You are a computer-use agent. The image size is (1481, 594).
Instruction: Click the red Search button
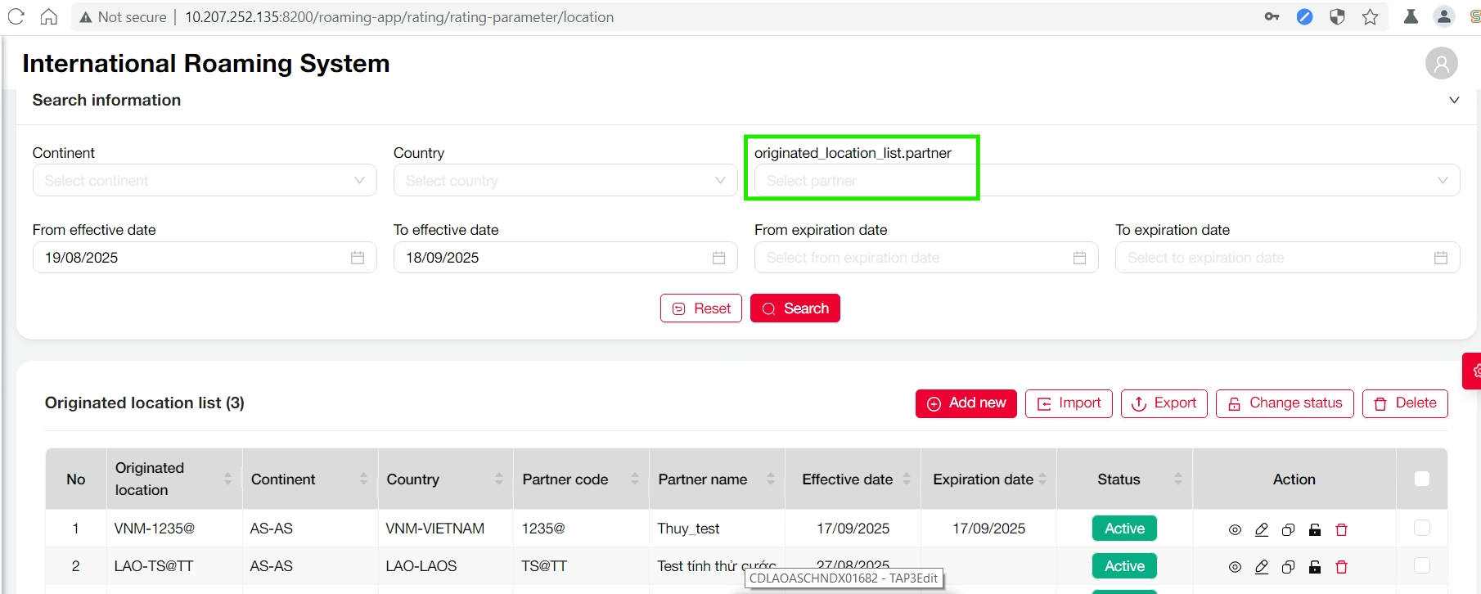coord(795,308)
